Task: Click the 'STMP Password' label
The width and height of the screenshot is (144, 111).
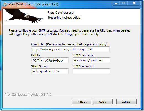Action: click(x=83, y=66)
